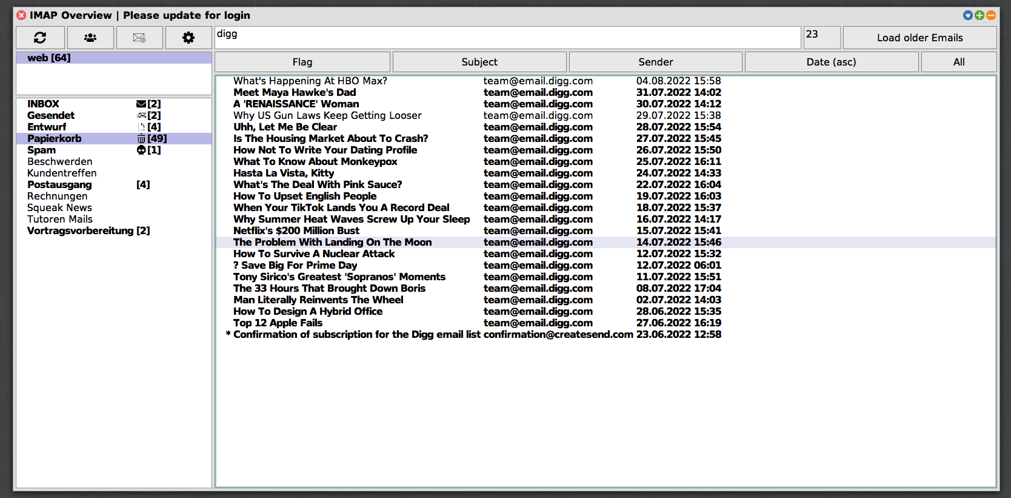This screenshot has width=1011, height=498.
Task: Click the sent icon beside Gesendet
Action: click(141, 116)
